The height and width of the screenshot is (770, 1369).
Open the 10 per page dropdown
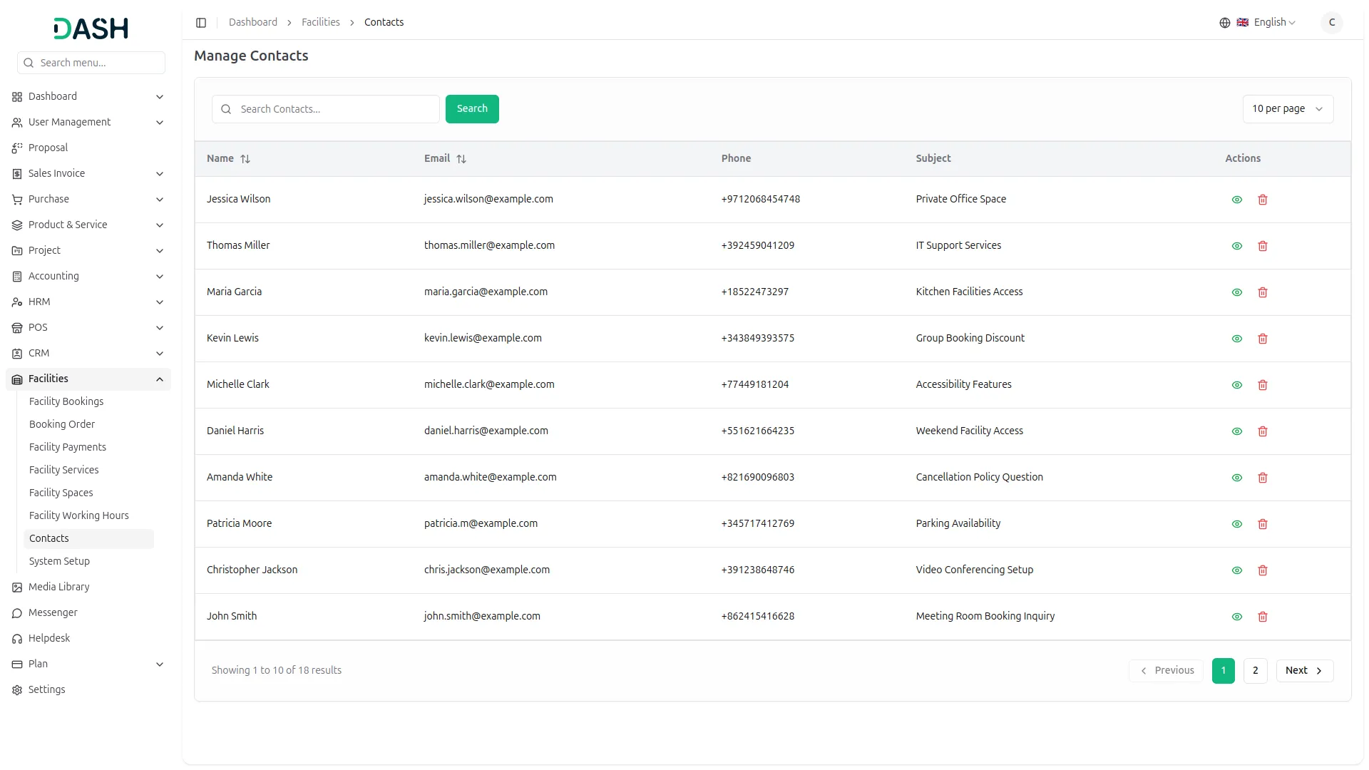pos(1288,109)
